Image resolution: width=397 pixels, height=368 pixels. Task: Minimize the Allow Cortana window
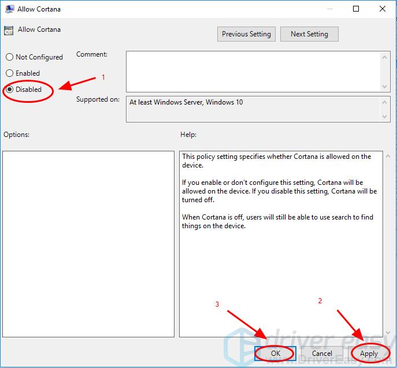[329, 9]
